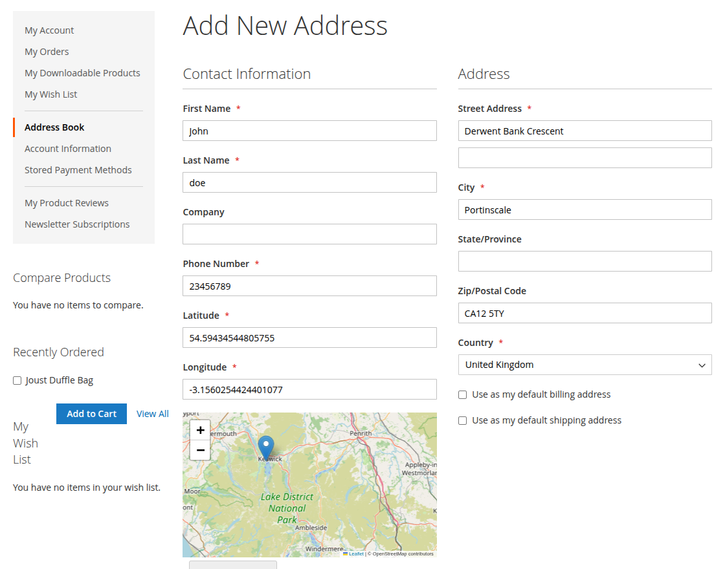Click Penrith on the map

point(361,433)
